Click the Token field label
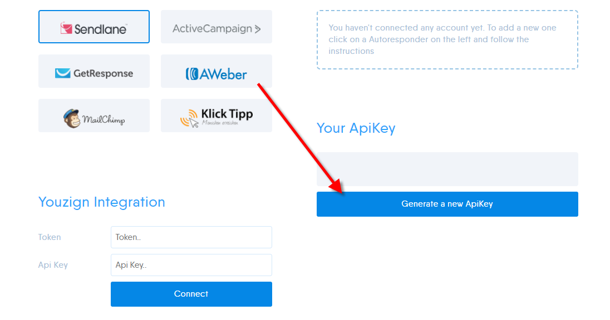The height and width of the screenshot is (320, 610). [50, 237]
